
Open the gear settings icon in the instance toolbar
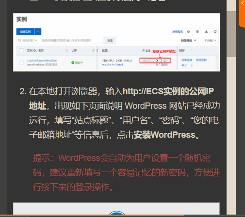click(197, 31)
